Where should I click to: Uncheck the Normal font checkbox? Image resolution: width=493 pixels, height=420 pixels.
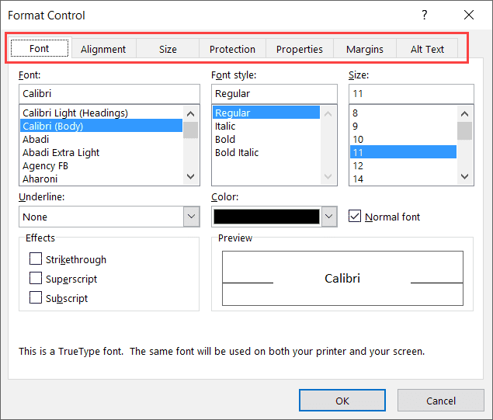[355, 217]
